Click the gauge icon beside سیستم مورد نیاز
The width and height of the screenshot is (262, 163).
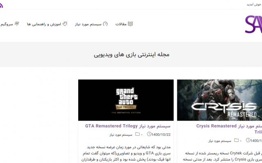click(105, 24)
